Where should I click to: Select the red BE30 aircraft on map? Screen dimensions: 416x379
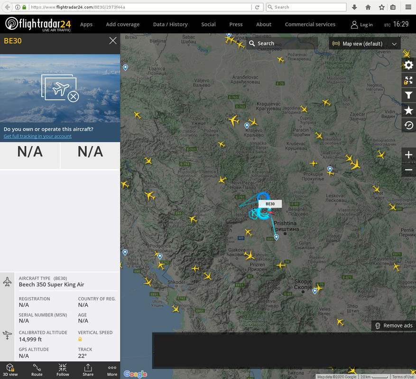[x=270, y=212]
